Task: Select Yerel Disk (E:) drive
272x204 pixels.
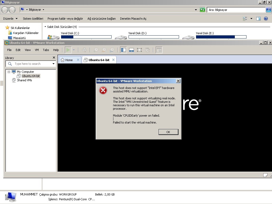Action: point(205,33)
